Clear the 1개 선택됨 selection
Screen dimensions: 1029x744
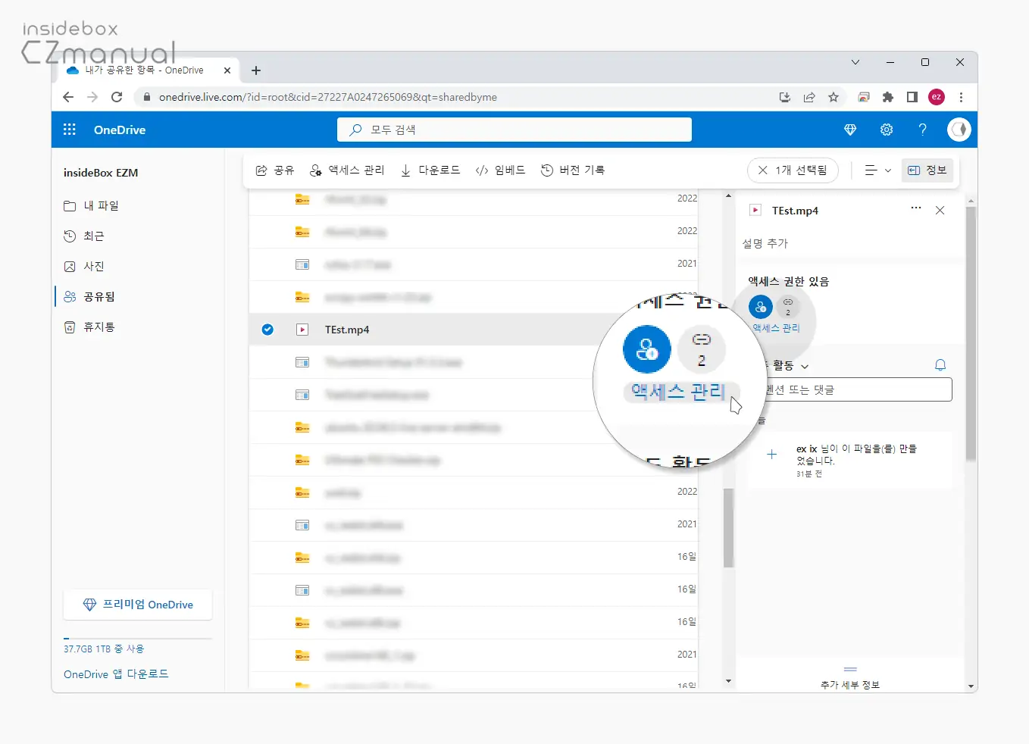coord(763,170)
